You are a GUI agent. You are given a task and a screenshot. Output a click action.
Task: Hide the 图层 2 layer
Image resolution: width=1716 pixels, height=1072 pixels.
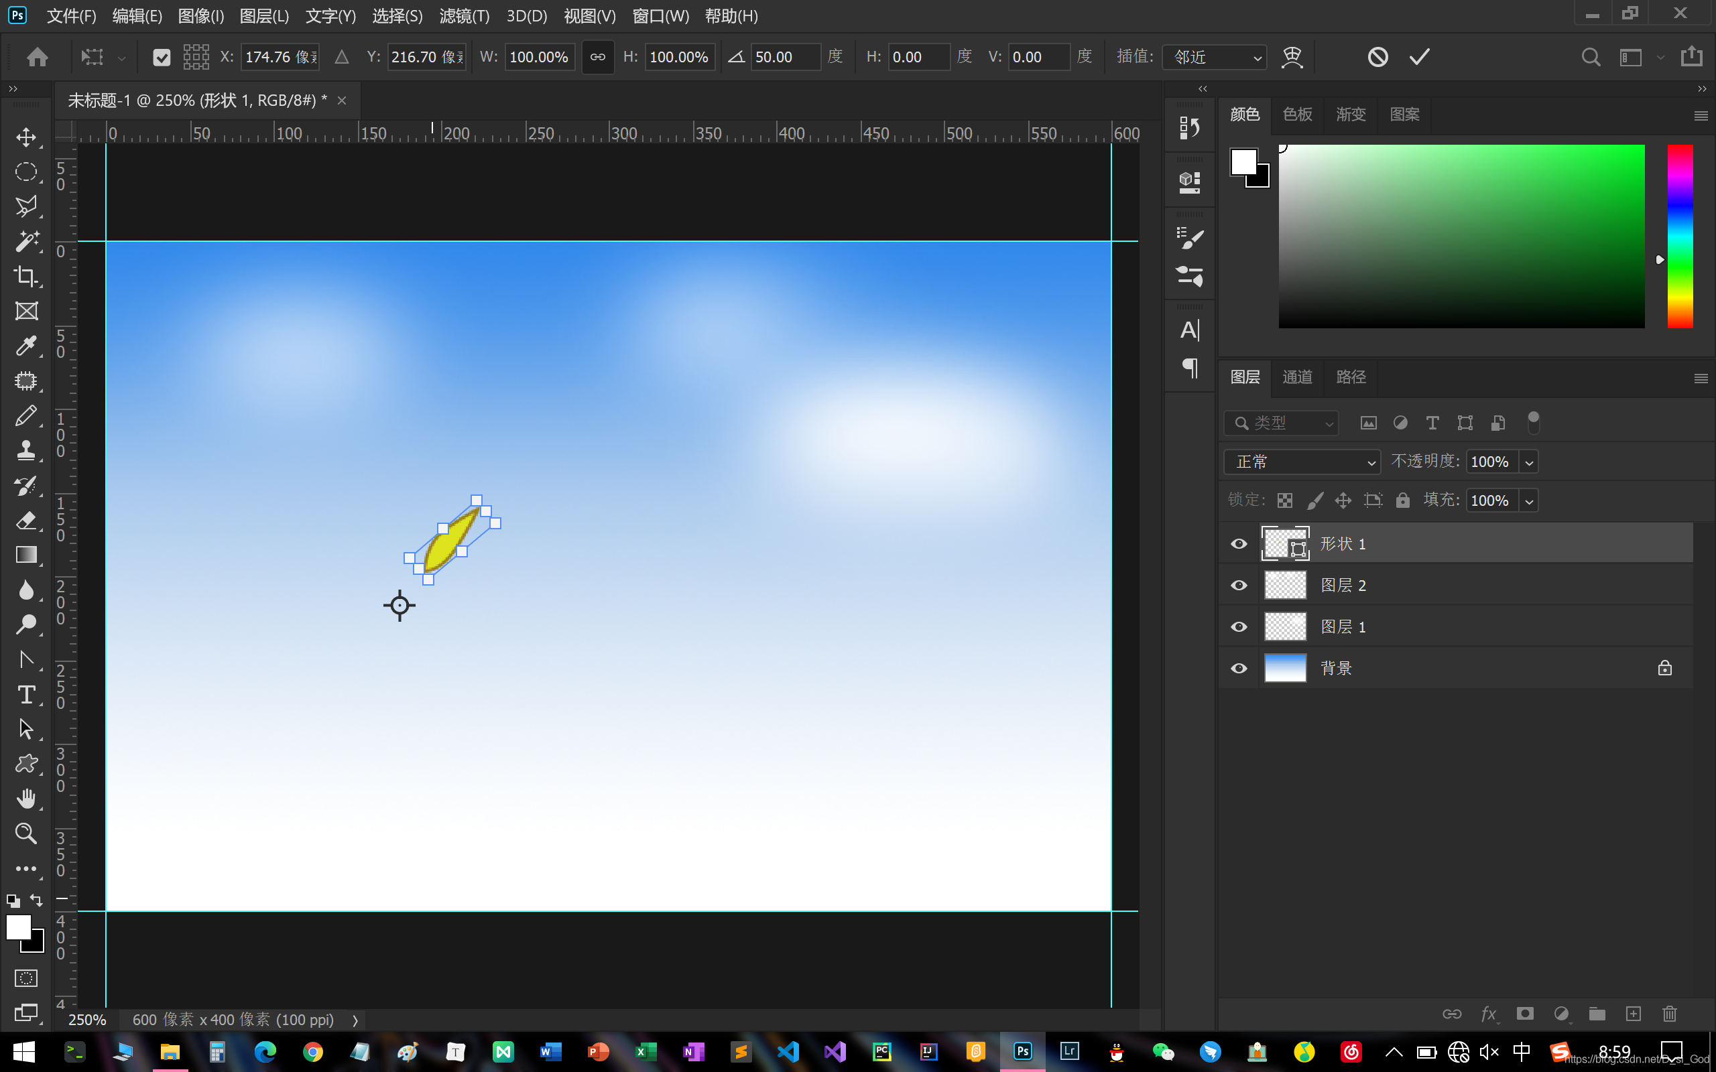point(1239,586)
